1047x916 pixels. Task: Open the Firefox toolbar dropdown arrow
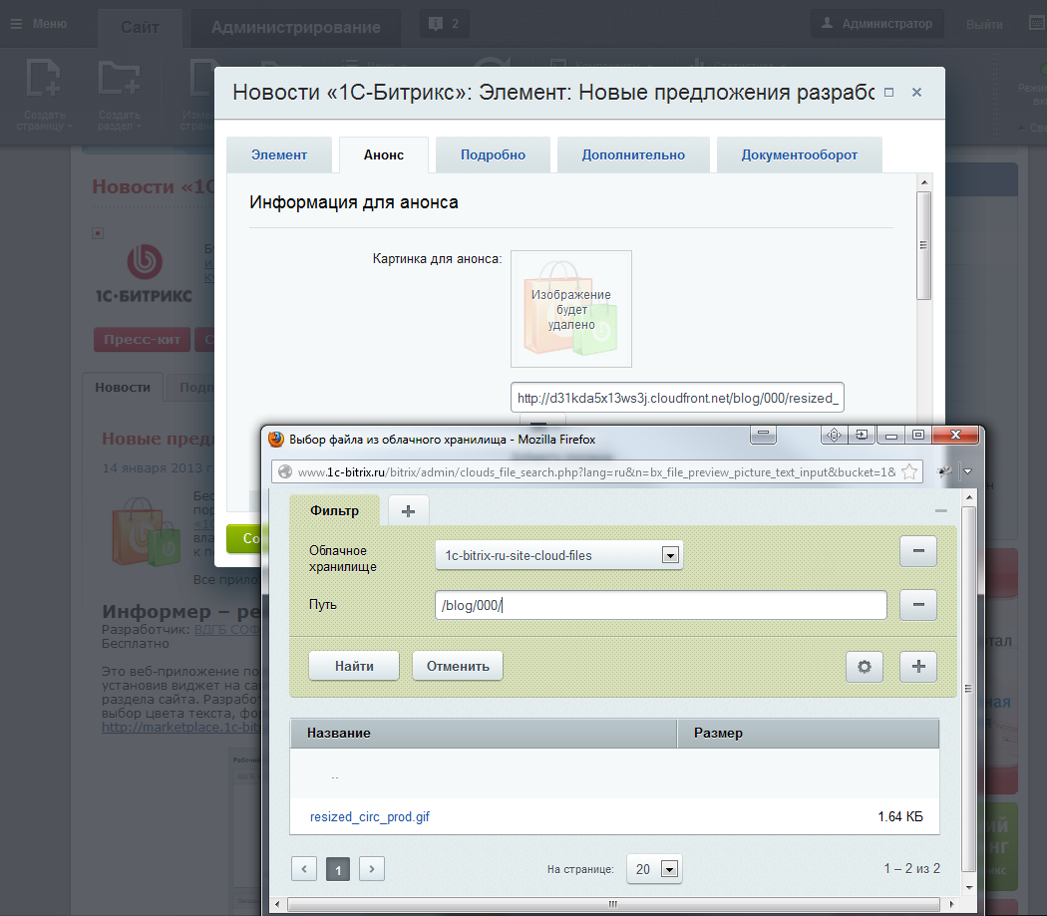coord(967,471)
